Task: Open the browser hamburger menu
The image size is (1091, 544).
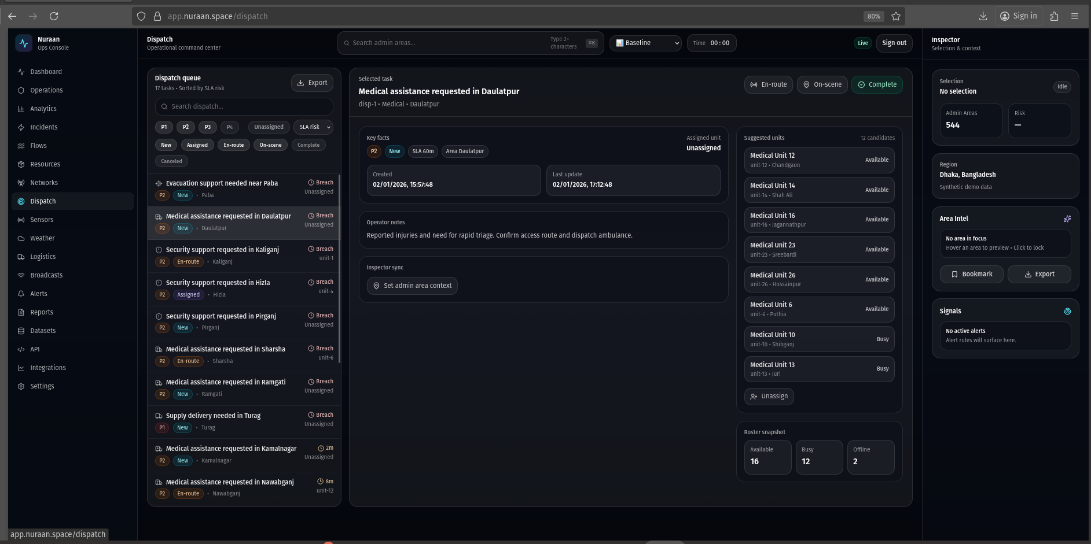Action: point(1075,16)
